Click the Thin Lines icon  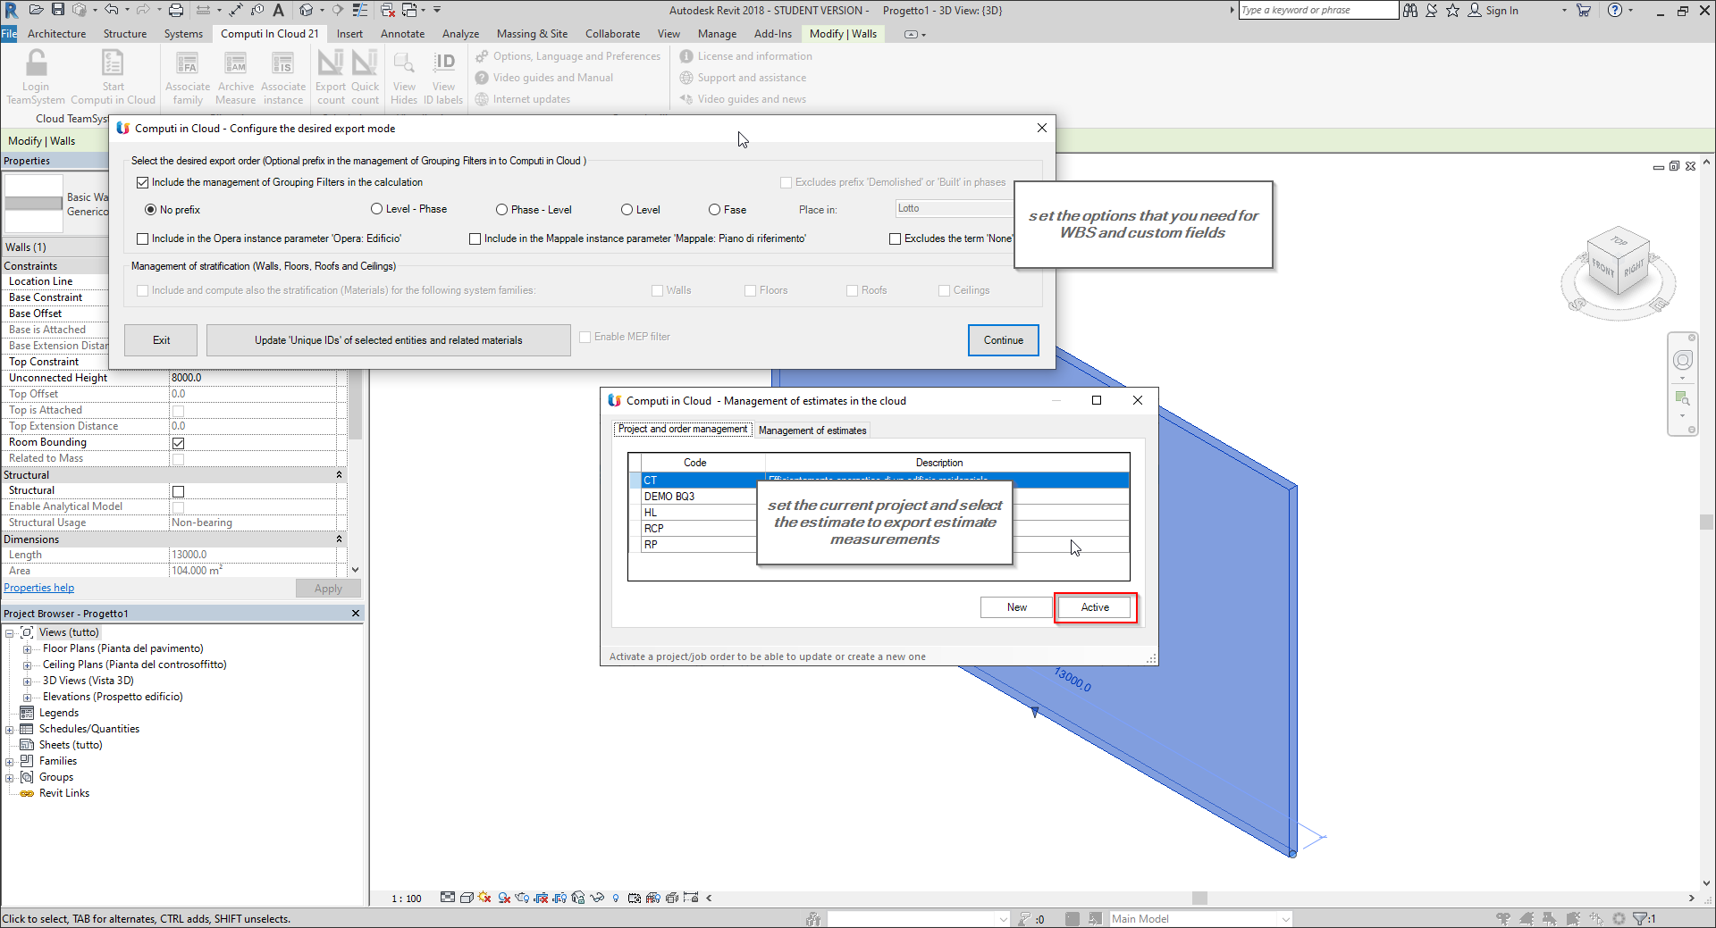tap(360, 10)
